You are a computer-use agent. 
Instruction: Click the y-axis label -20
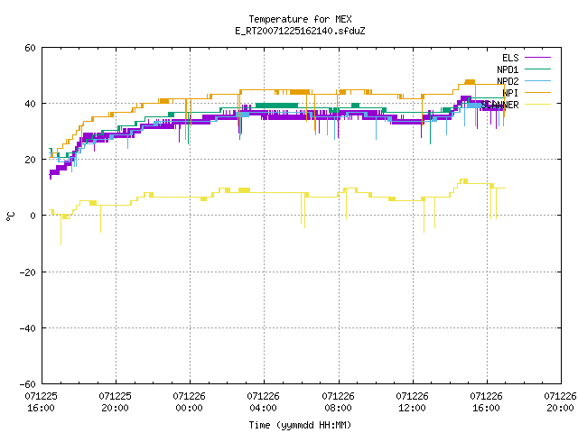click(x=28, y=272)
